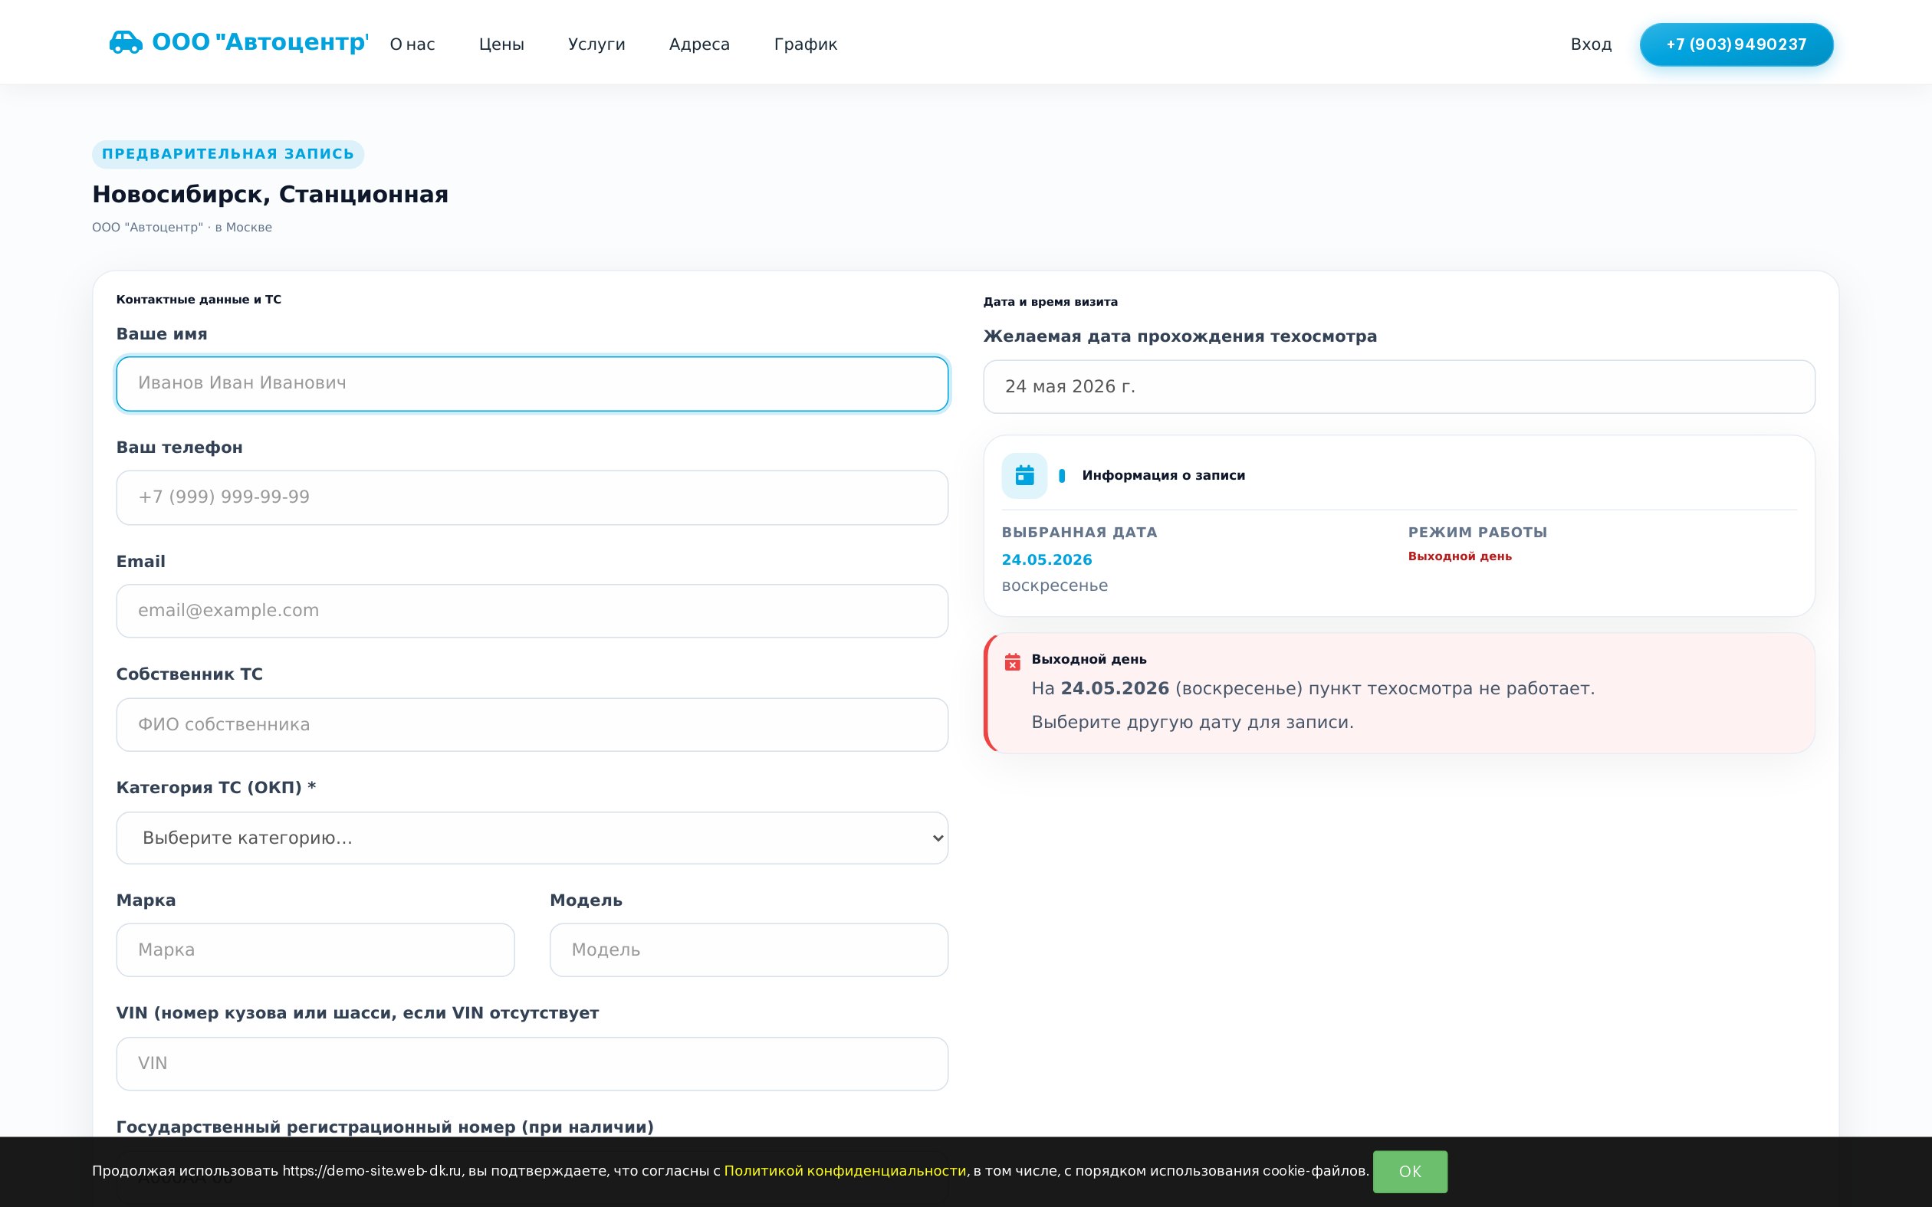Click the Ваш телефон input field
The image size is (1932, 1207).
(x=533, y=497)
